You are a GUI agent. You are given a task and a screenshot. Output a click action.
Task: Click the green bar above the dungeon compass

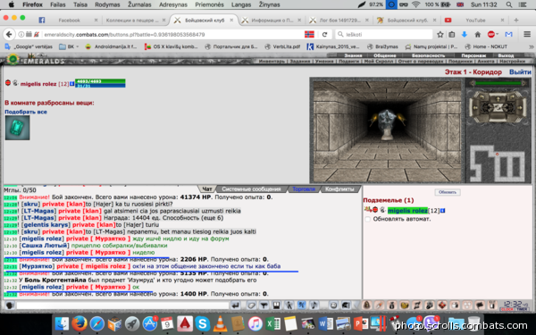coord(498,83)
